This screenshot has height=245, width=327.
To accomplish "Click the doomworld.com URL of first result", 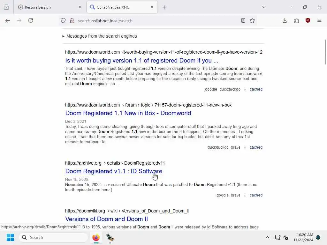I will (x=164, y=52).
